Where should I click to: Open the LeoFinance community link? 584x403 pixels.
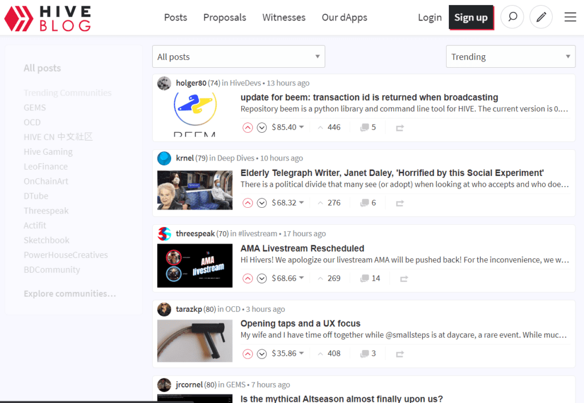pos(46,167)
